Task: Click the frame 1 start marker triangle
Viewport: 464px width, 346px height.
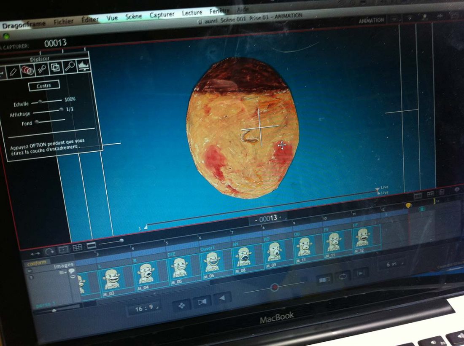Action: pos(146,227)
